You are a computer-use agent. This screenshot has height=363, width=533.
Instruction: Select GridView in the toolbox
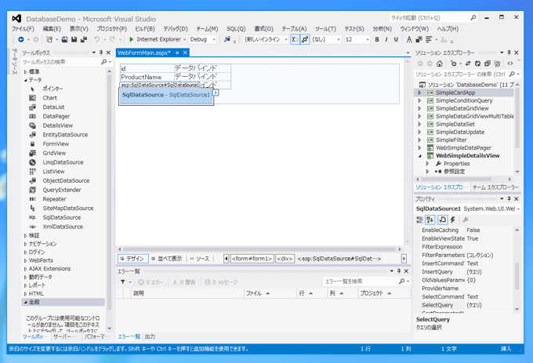[x=54, y=153]
